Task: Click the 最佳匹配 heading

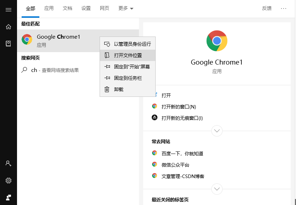Action: (30, 24)
